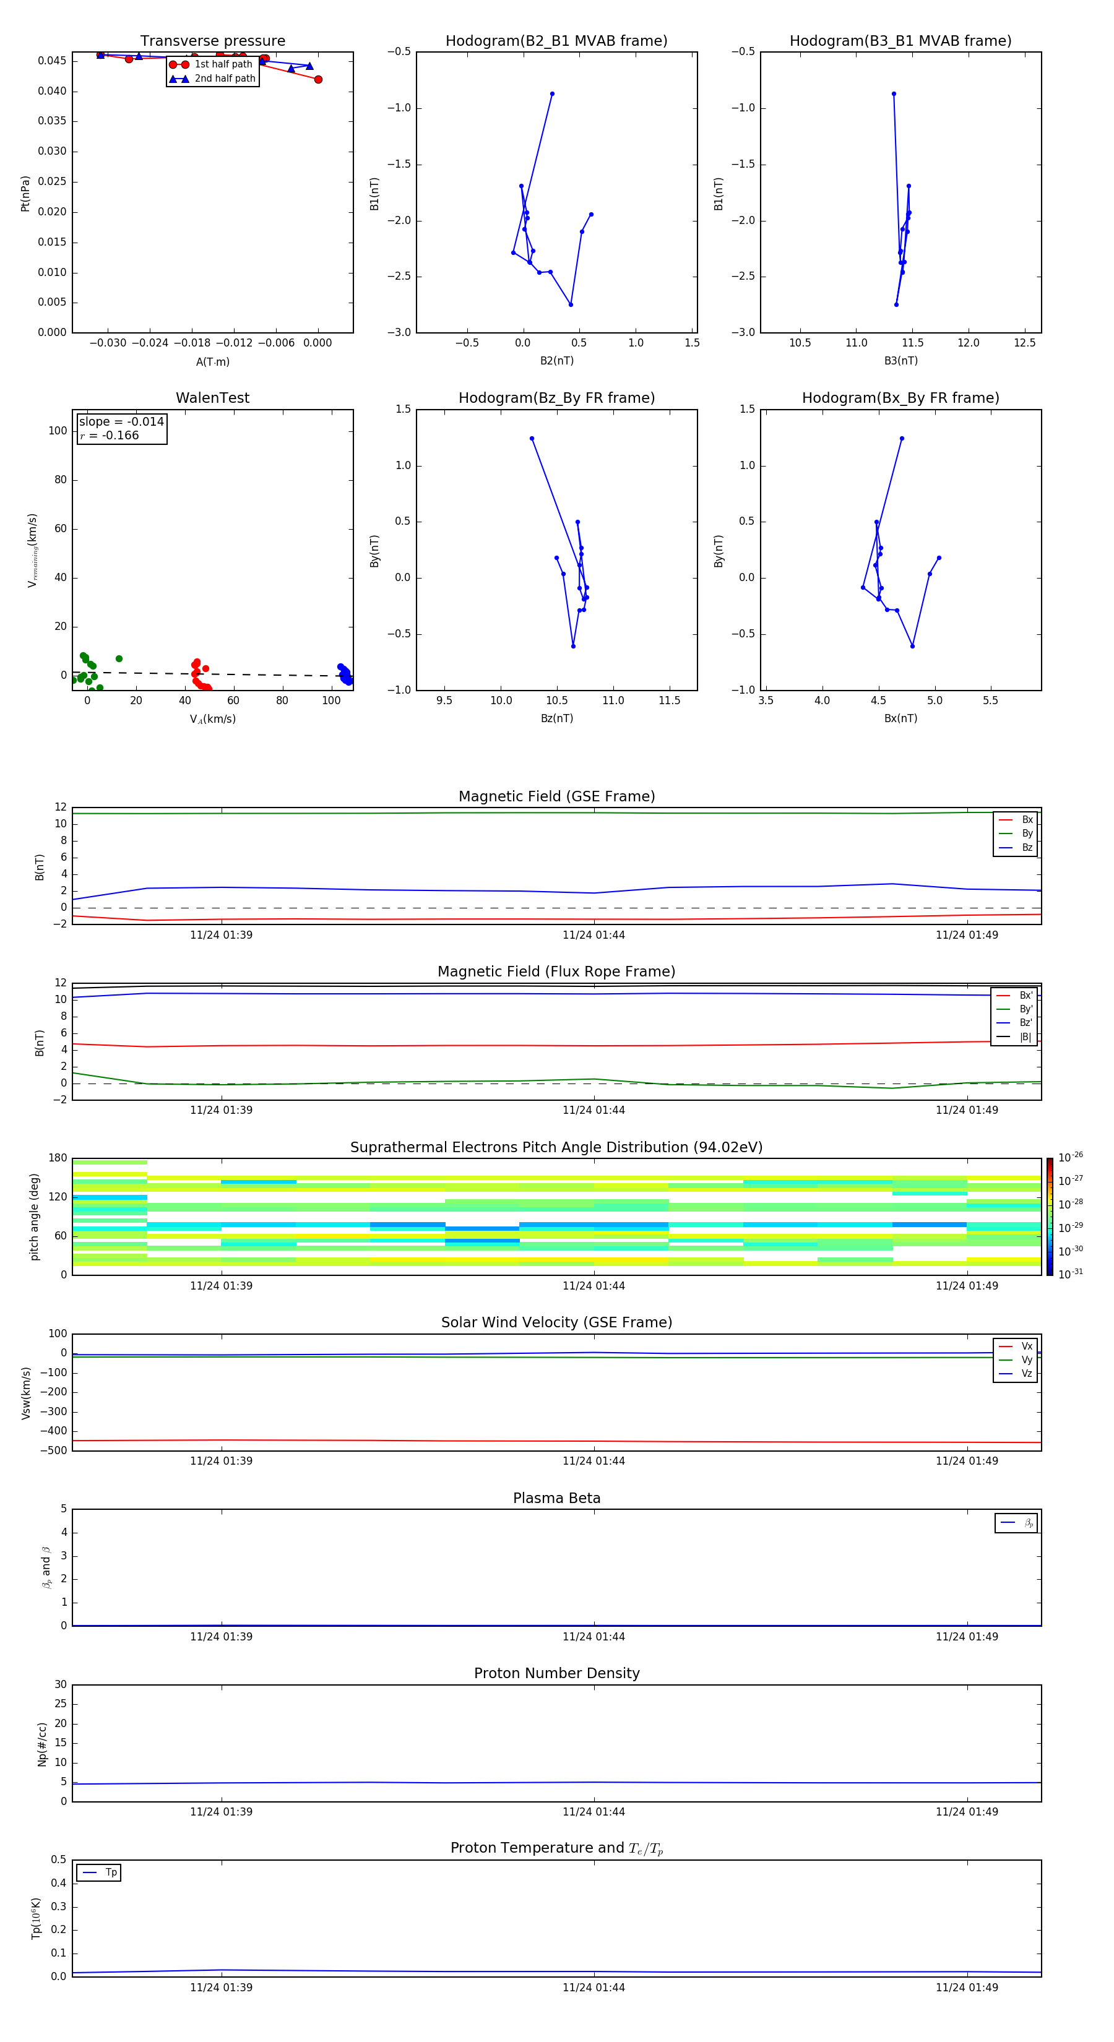
Task: Click the lowest point in Bx_By hodogram
Action: [913, 646]
